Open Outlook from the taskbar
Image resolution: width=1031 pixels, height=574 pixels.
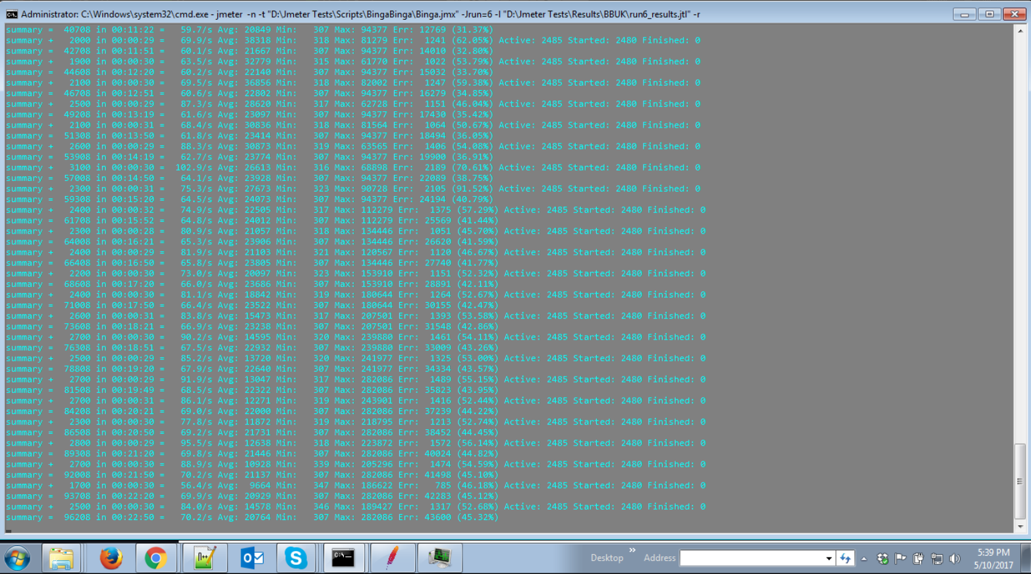point(252,558)
